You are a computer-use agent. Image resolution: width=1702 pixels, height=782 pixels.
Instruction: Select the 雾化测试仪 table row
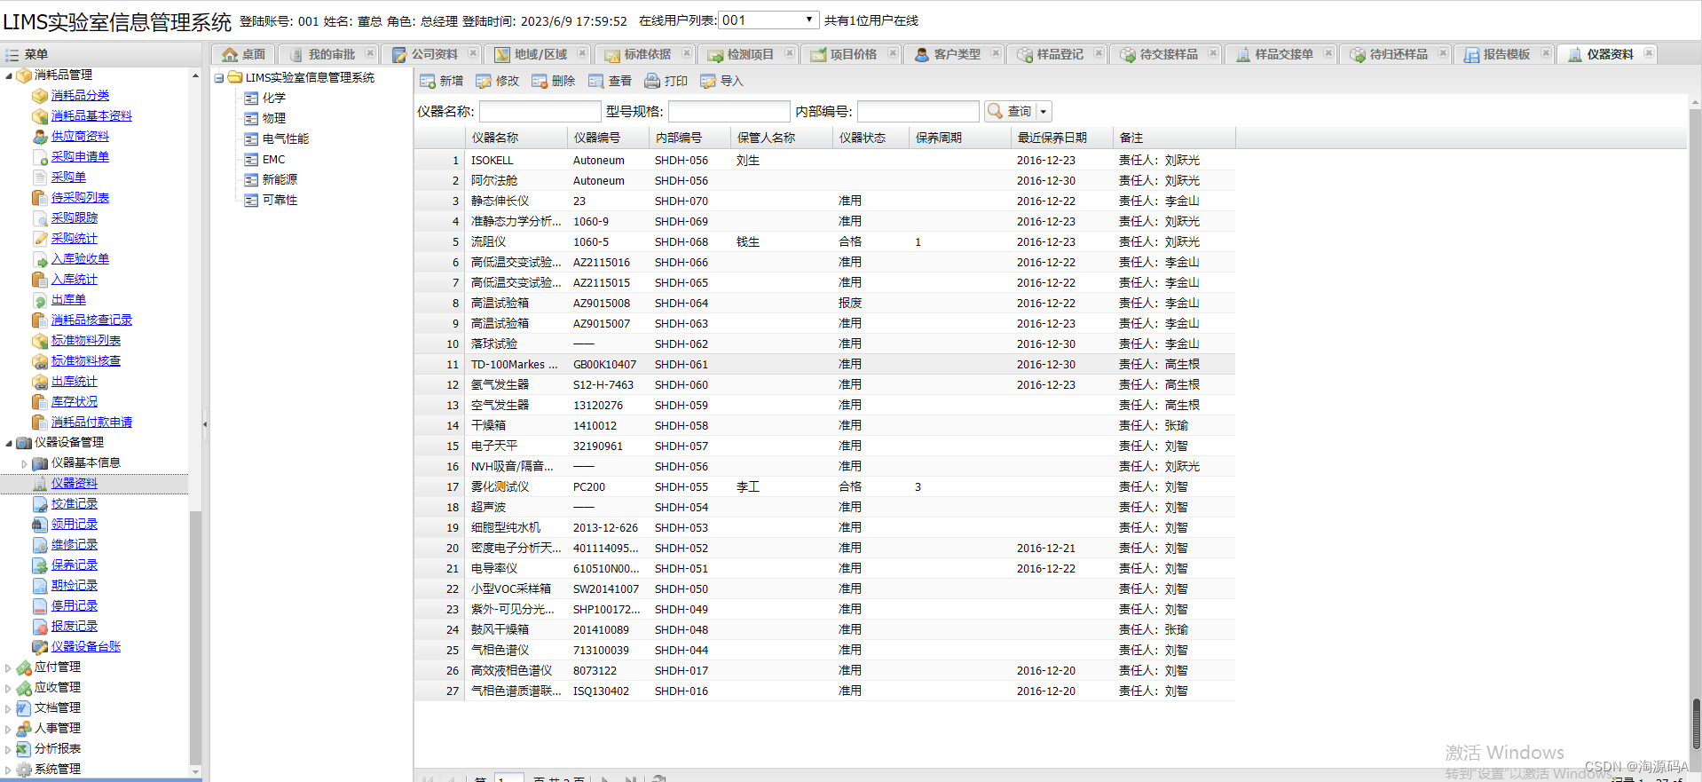pyautogui.click(x=824, y=486)
